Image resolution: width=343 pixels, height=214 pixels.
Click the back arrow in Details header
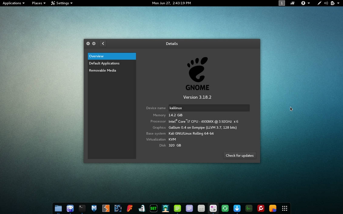coord(103,44)
